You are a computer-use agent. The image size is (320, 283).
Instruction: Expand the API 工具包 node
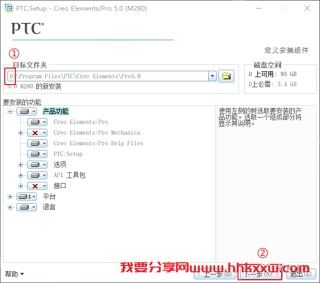[20, 175]
